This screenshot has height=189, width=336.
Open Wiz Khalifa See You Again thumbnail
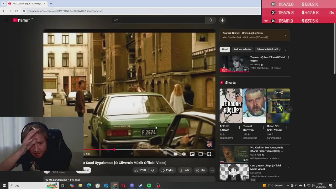[x=234, y=154]
